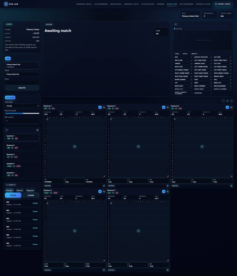
Task: Click the LIGHT train box in Quadrant 4
Action: pyautogui.click(x=54, y=265)
